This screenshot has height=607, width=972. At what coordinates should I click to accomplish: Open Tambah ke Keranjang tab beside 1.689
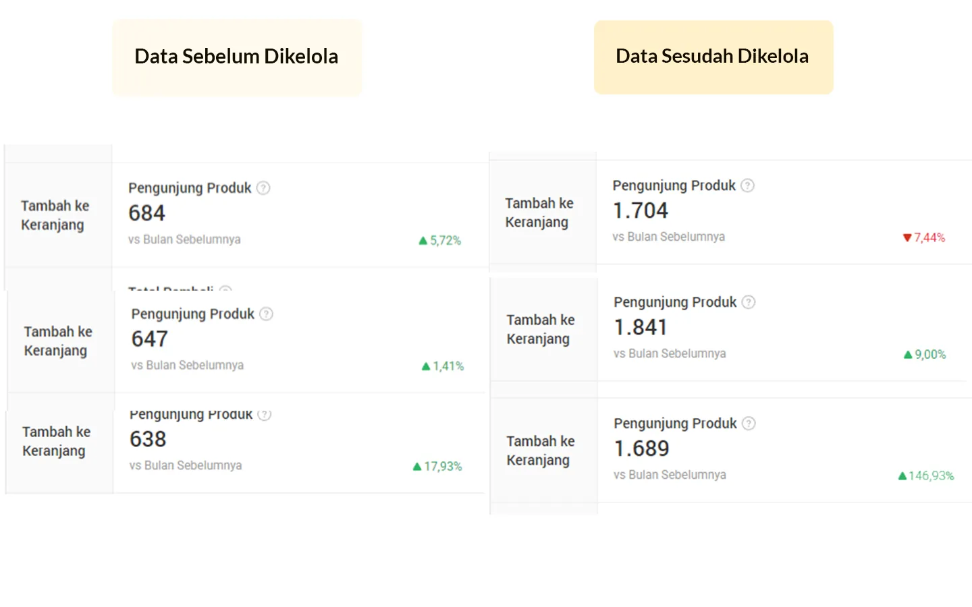tap(540, 451)
